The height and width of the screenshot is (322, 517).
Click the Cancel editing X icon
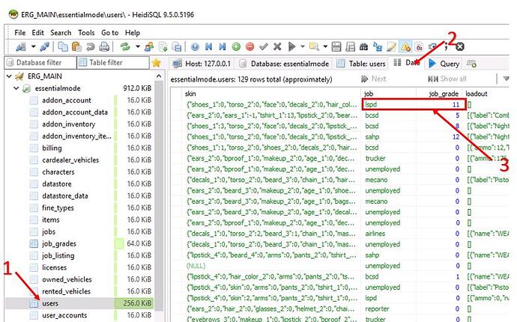(x=277, y=46)
